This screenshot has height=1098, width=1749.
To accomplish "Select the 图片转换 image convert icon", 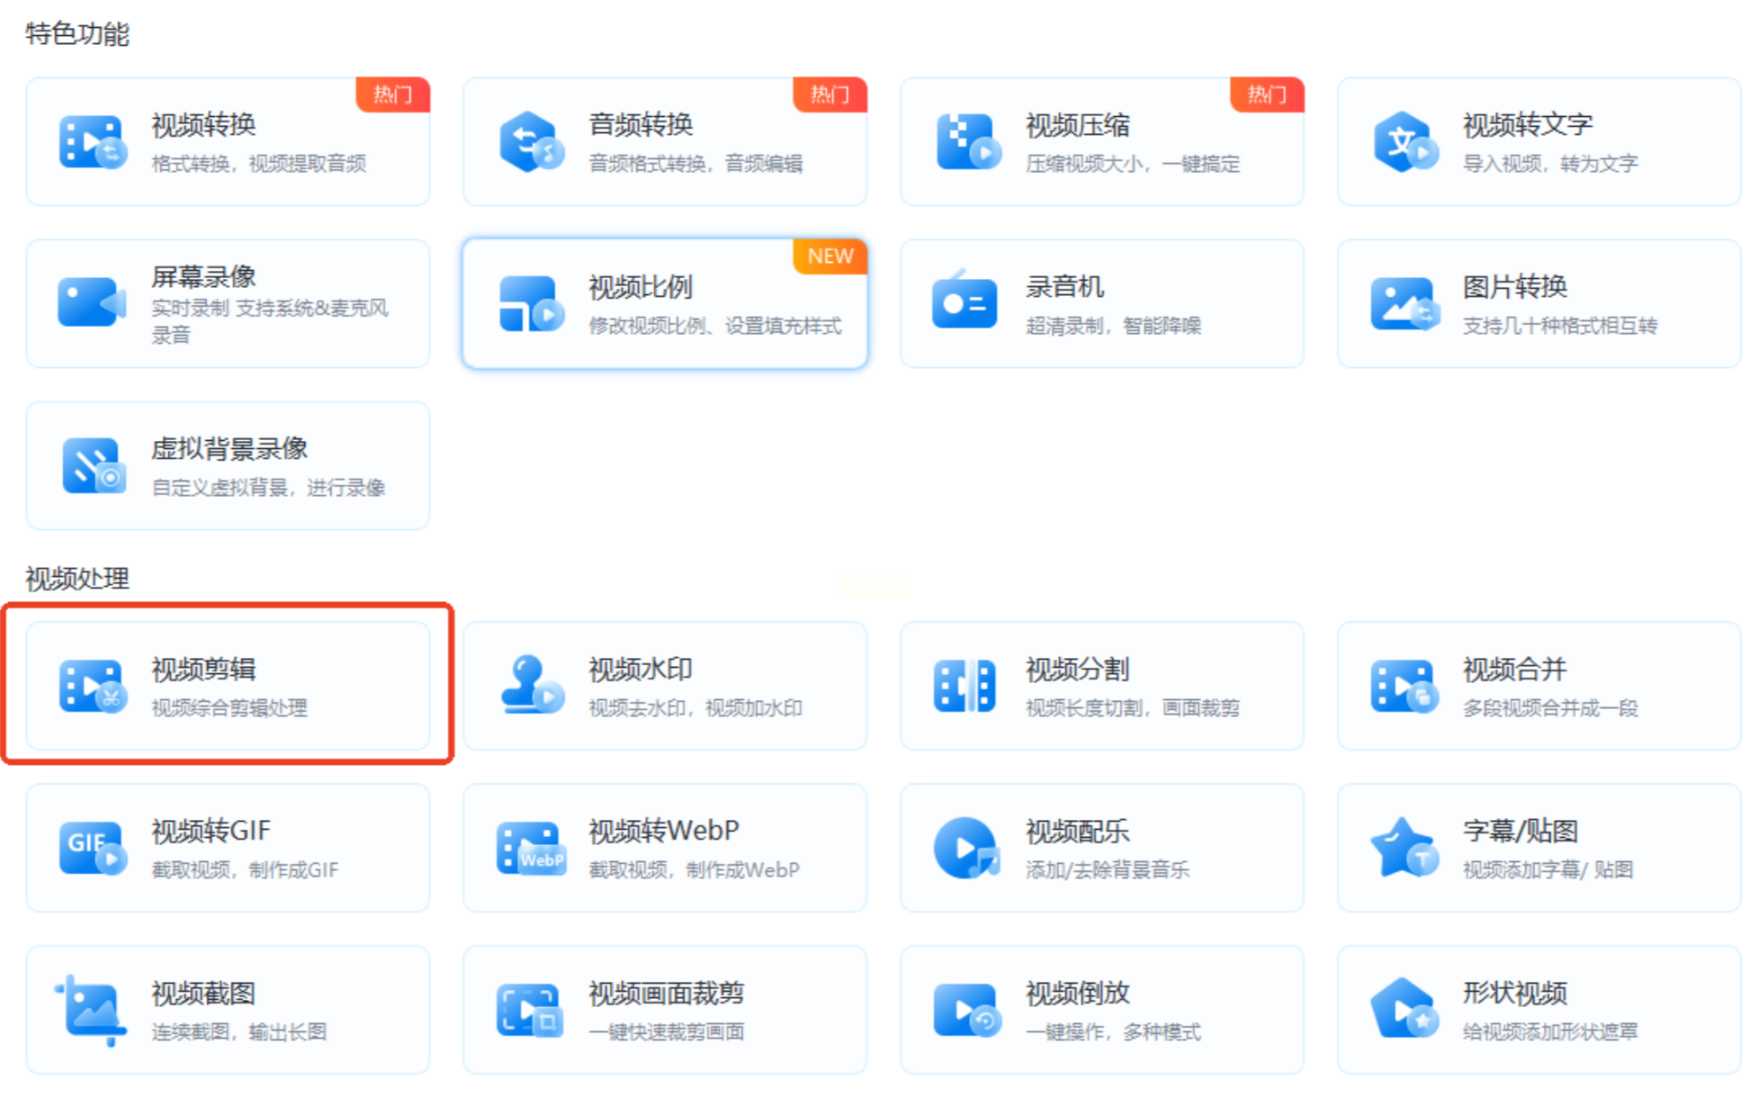I will [1404, 303].
